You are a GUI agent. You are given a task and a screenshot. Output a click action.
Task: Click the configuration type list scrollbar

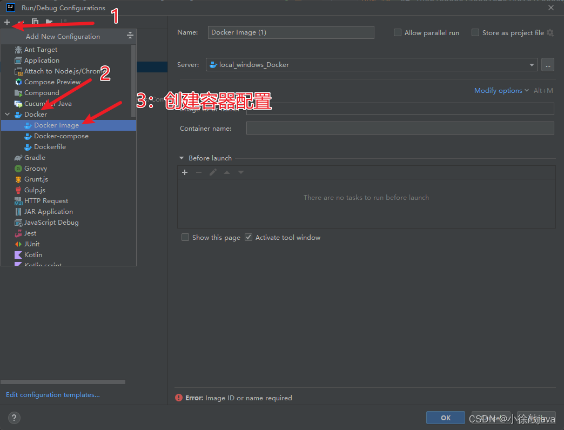[x=133, y=81]
